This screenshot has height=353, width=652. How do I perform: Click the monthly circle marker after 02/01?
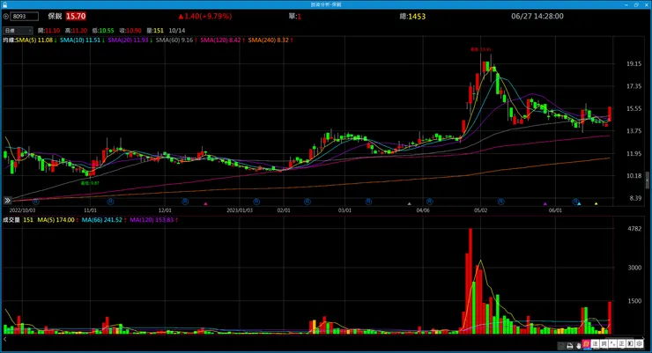[x=307, y=202]
